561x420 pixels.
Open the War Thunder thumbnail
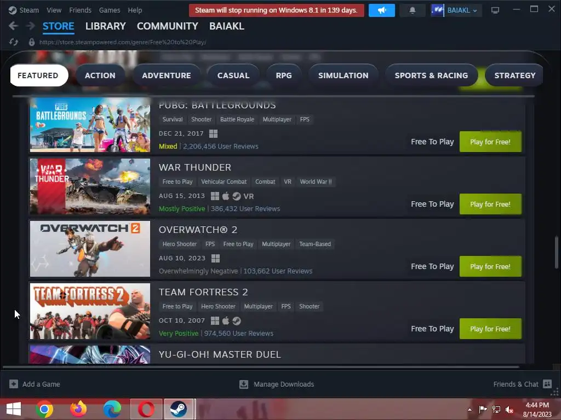(x=90, y=186)
